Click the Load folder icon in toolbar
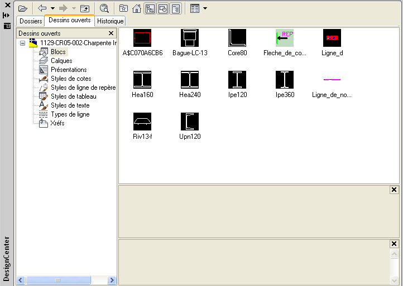The height and width of the screenshot is (286, 403). click(x=23, y=8)
